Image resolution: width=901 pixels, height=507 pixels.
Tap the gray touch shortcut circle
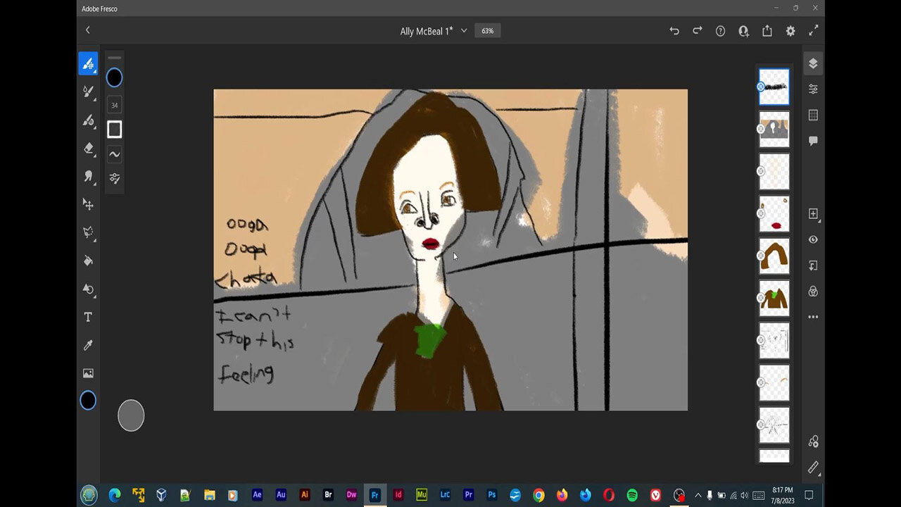(131, 415)
